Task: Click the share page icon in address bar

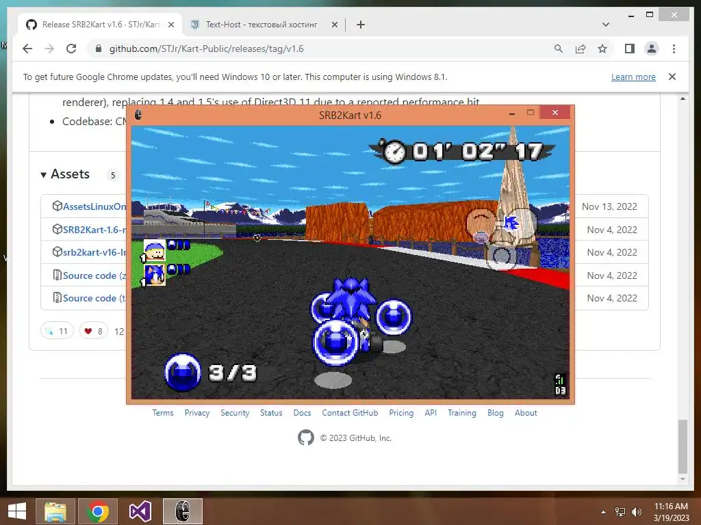Action: click(x=581, y=49)
